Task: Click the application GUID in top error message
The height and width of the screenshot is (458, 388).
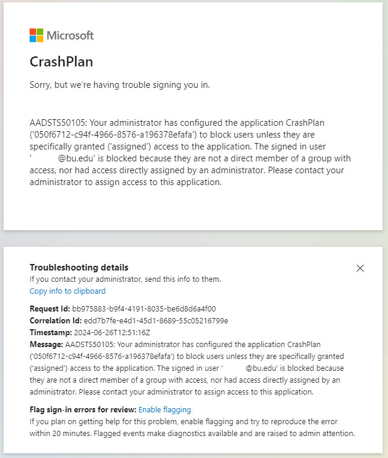Action: coord(113,135)
